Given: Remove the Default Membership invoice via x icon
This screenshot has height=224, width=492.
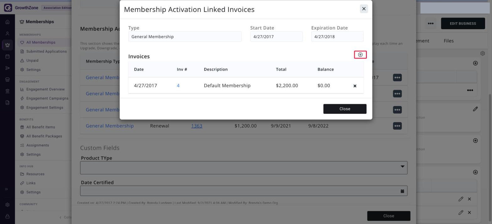Looking at the screenshot, I should click(355, 86).
